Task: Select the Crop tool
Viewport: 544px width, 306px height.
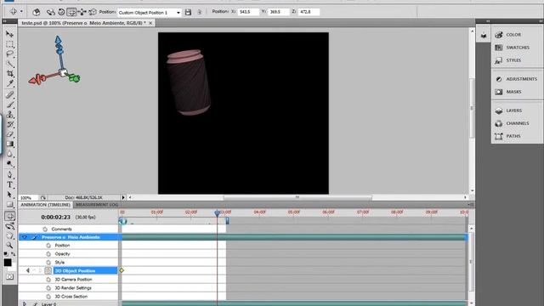Action: pyautogui.click(x=9, y=74)
